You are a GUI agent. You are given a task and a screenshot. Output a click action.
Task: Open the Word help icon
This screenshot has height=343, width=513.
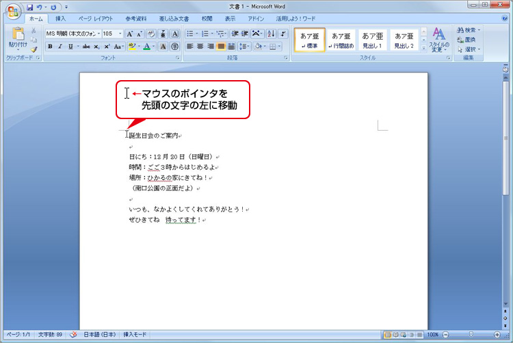point(505,18)
